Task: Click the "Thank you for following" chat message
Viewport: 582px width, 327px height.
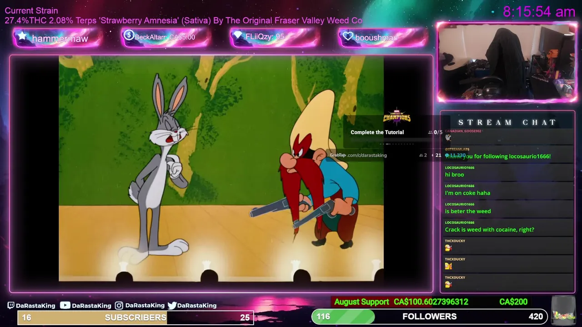Action: coord(498,156)
